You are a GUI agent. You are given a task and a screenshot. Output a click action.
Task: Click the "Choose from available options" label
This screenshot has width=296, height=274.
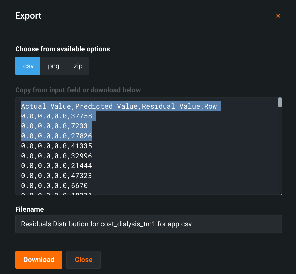tap(62, 49)
